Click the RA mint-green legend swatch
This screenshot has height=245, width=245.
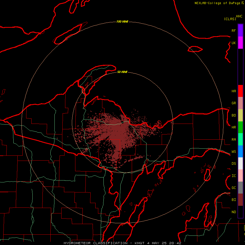(240, 139)
